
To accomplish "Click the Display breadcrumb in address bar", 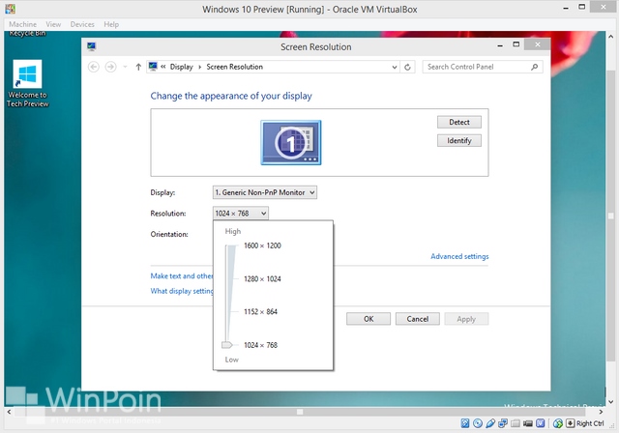I will click(x=181, y=67).
